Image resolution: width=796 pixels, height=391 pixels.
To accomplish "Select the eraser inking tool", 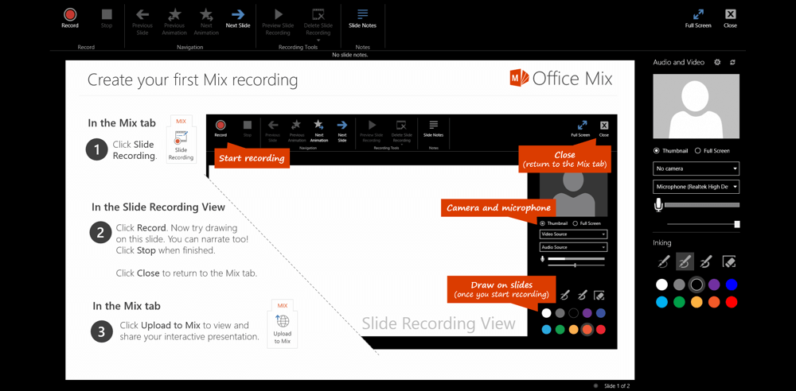I will pos(728,261).
